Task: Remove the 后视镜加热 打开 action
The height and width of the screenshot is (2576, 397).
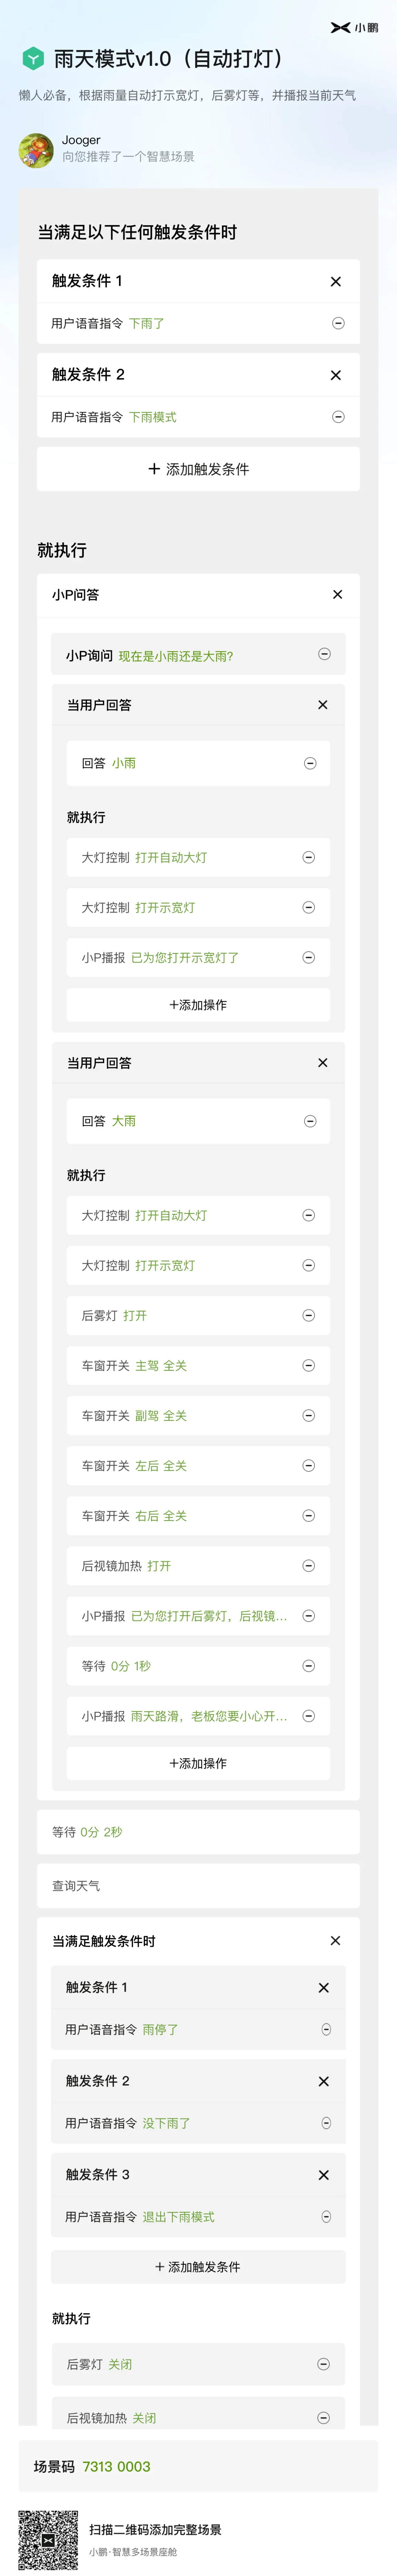Action: tap(308, 1565)
